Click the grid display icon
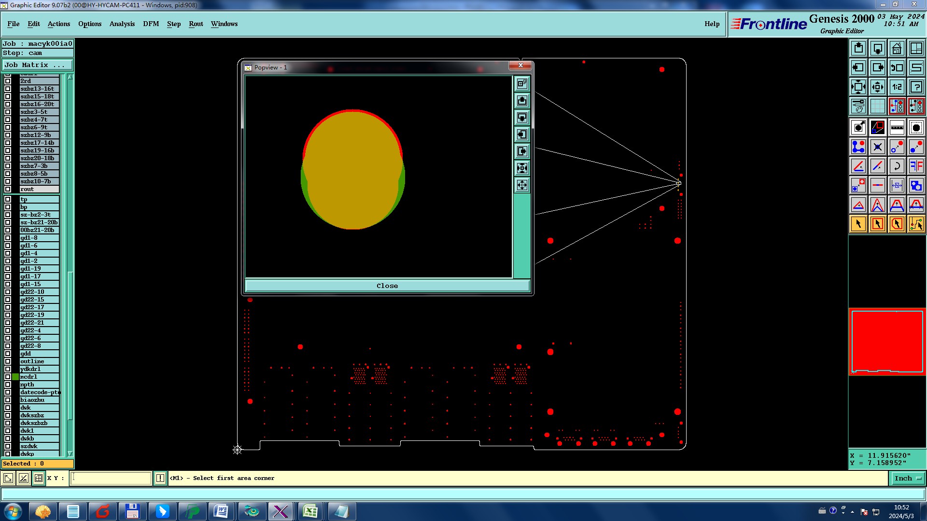Screen dimensions: 927x521 (877, 106)
